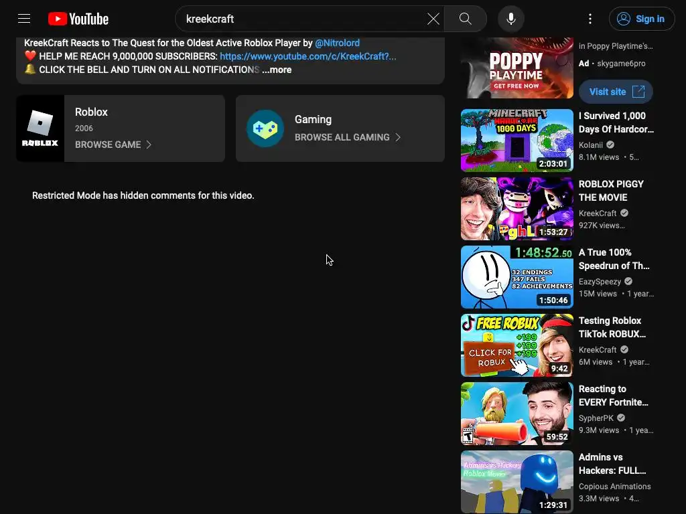
Task: Click chevron after BROWSE ALL GAMING
Action: click(x=398, y=137)
